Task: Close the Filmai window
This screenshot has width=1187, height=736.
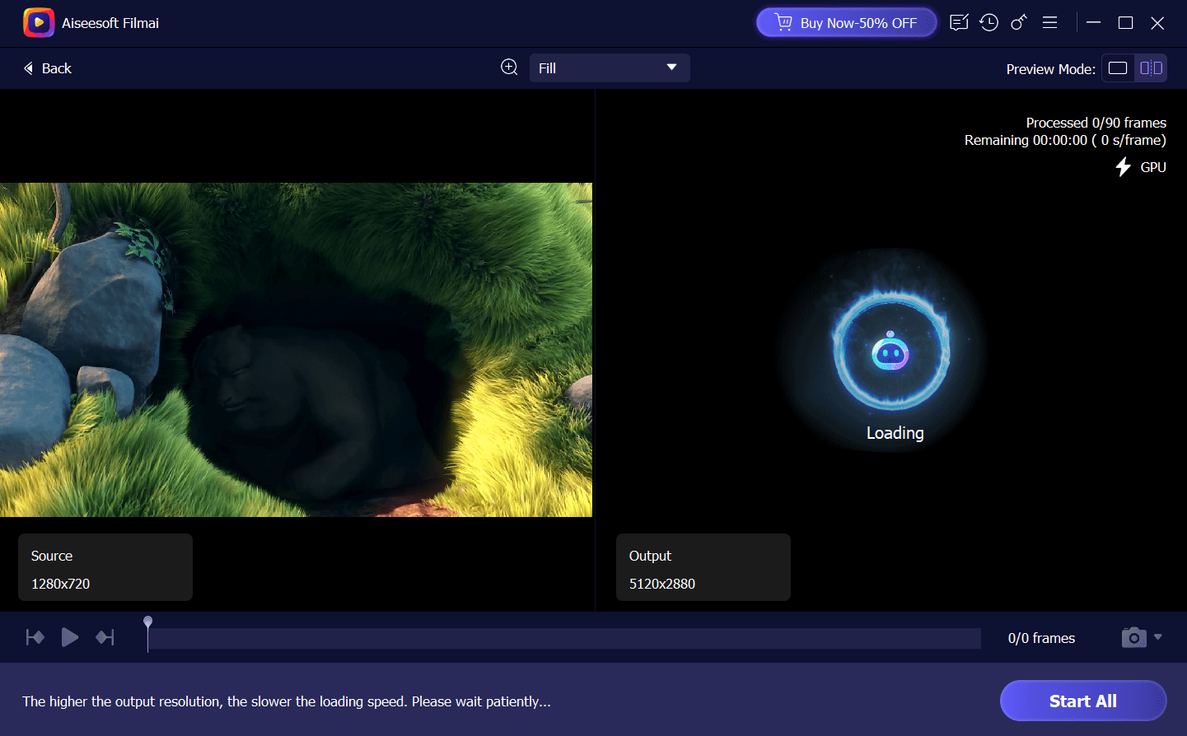Action: pyautogui.click(x=1157, y=23)
